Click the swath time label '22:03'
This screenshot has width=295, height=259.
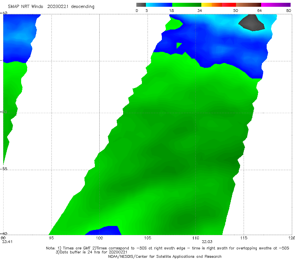(207, 242)
